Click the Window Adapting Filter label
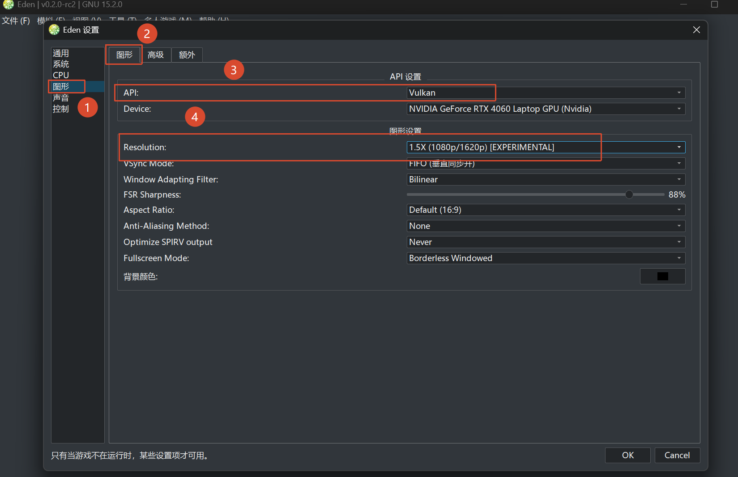 171,179
